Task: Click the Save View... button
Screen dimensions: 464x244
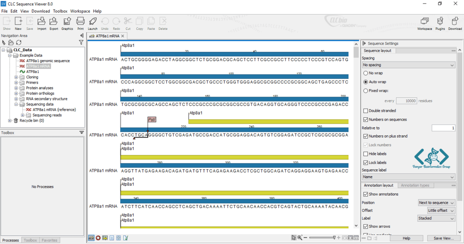Action: pos(443,238)
